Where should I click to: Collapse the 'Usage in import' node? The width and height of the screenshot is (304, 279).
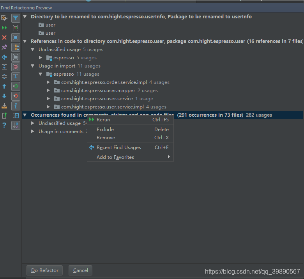(x=33, y=66)
